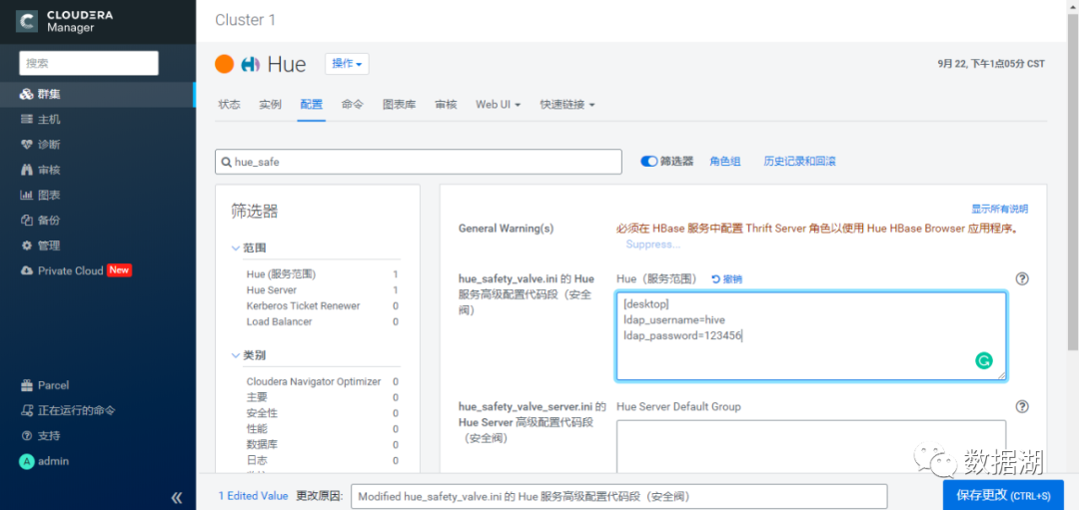The image size is (1079, 510).
Task: Click the 更改原因 change reason field
Action: coord(618,496)
